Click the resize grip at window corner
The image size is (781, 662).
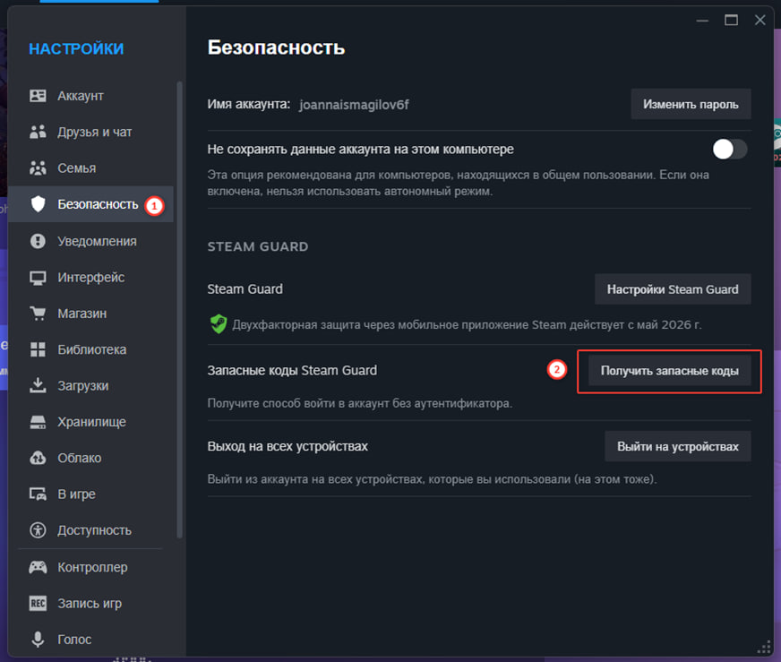(x=764, y=647)
